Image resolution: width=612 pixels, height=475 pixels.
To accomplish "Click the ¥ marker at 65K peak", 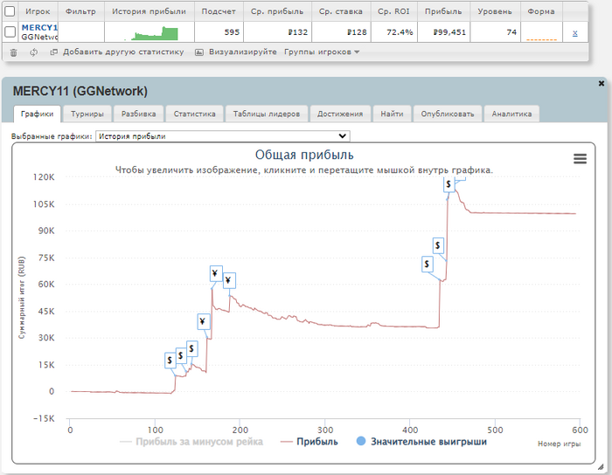I will pos(215,273).
